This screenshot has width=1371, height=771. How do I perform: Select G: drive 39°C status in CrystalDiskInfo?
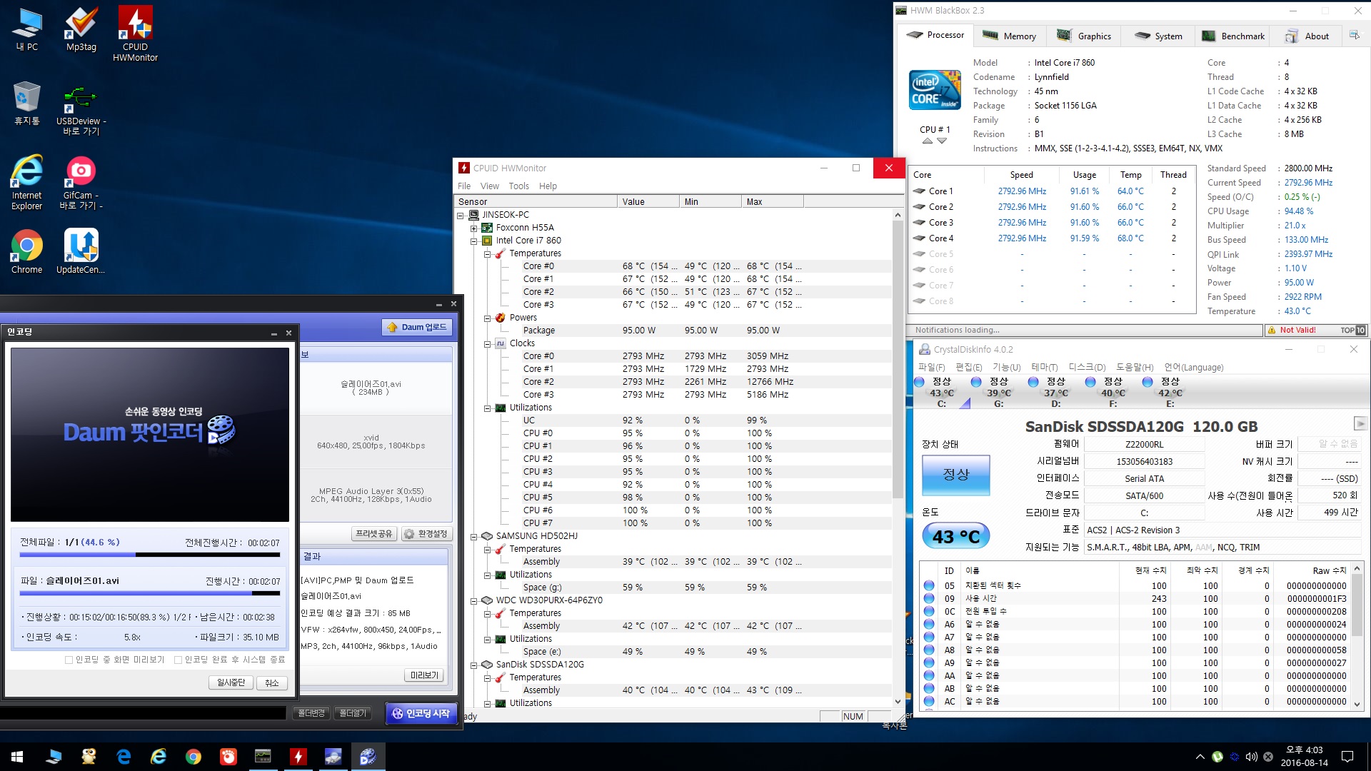tap(999, 392)
